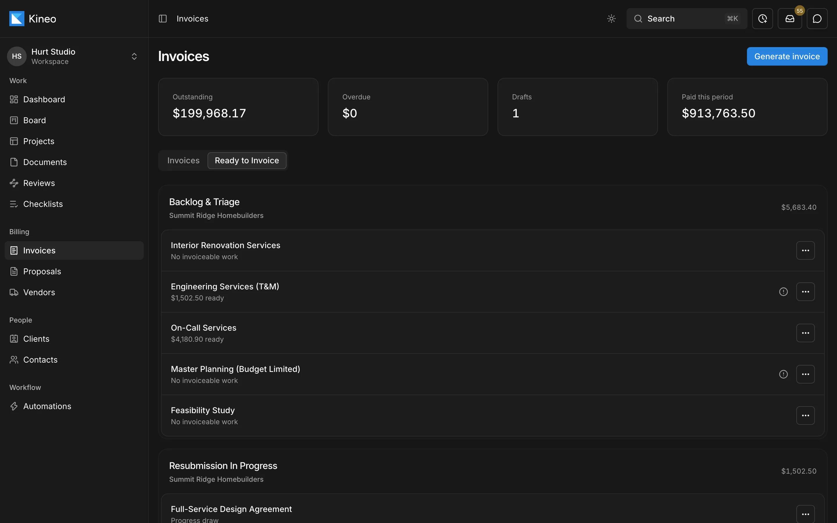Open Checklists in the sidebar

[x=74, y=204]
